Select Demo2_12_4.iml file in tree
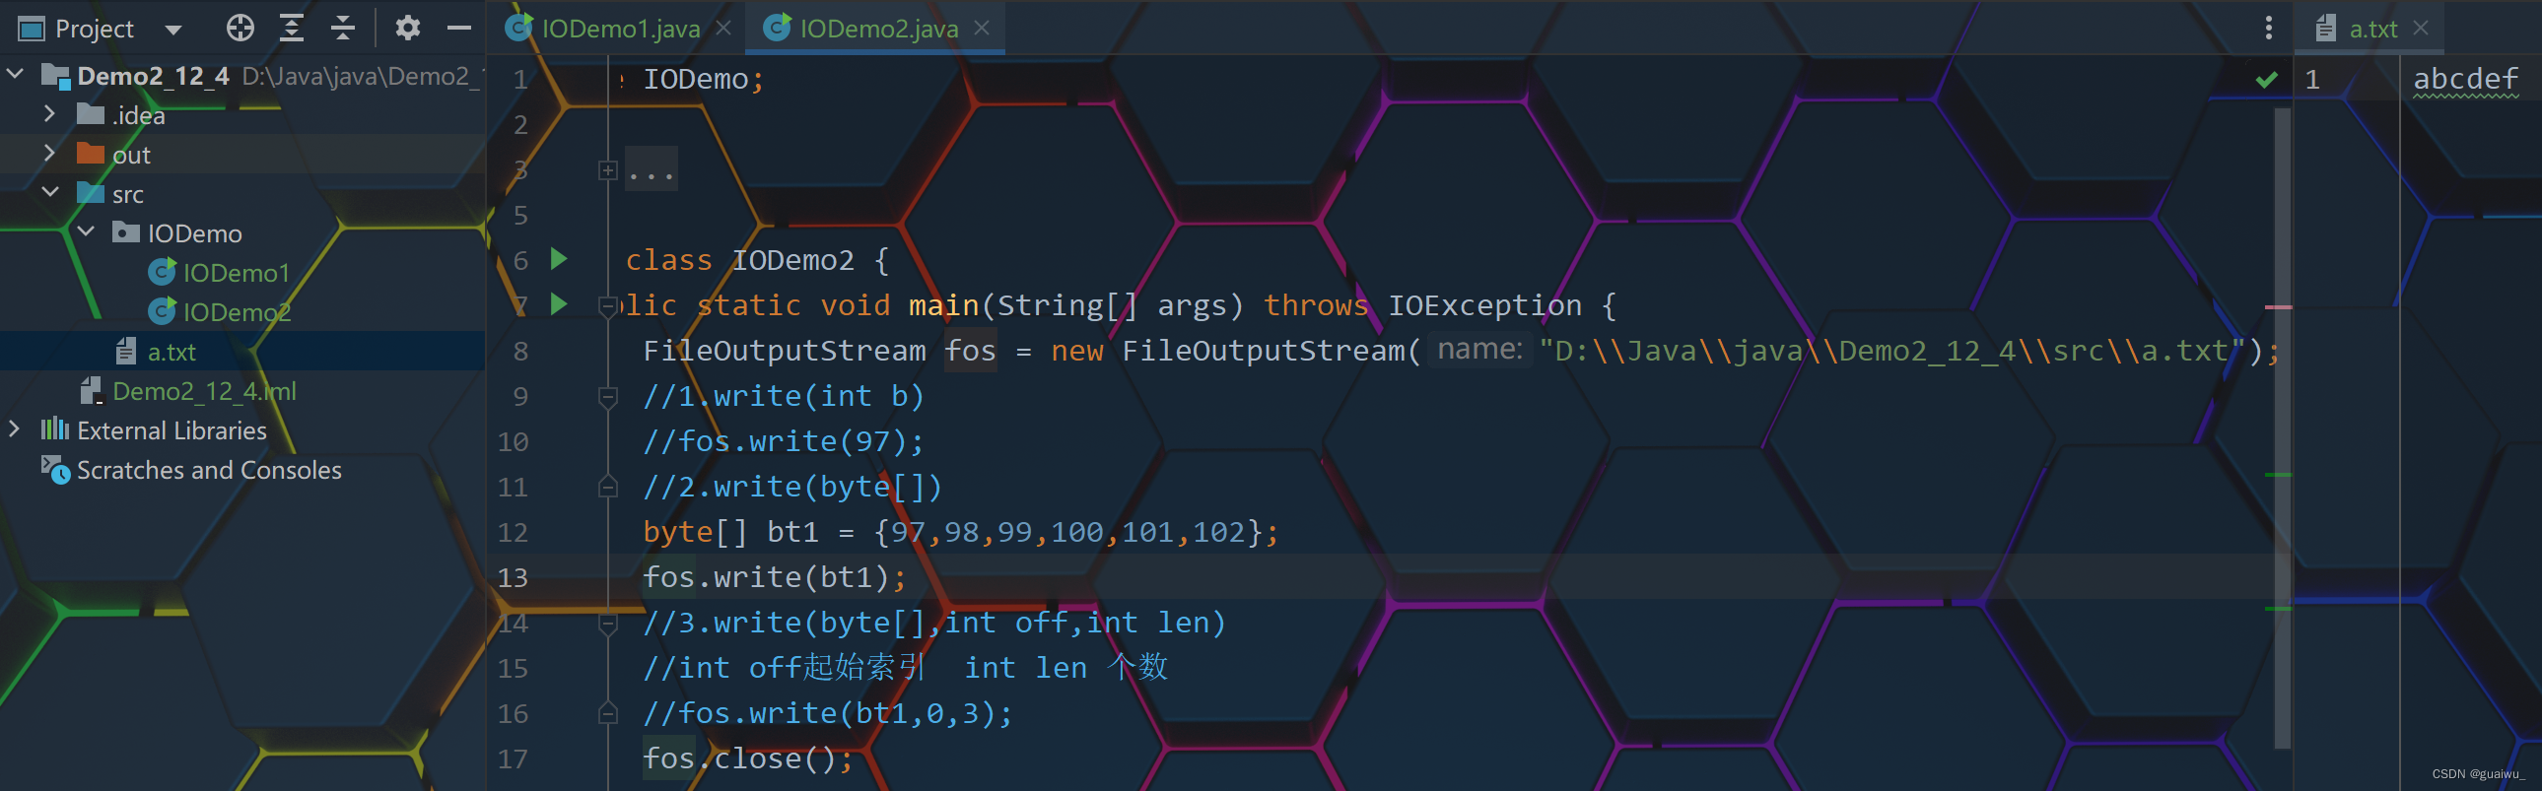Image resolution: width=2542 pixels, height=791 pixels. [204, 391]
